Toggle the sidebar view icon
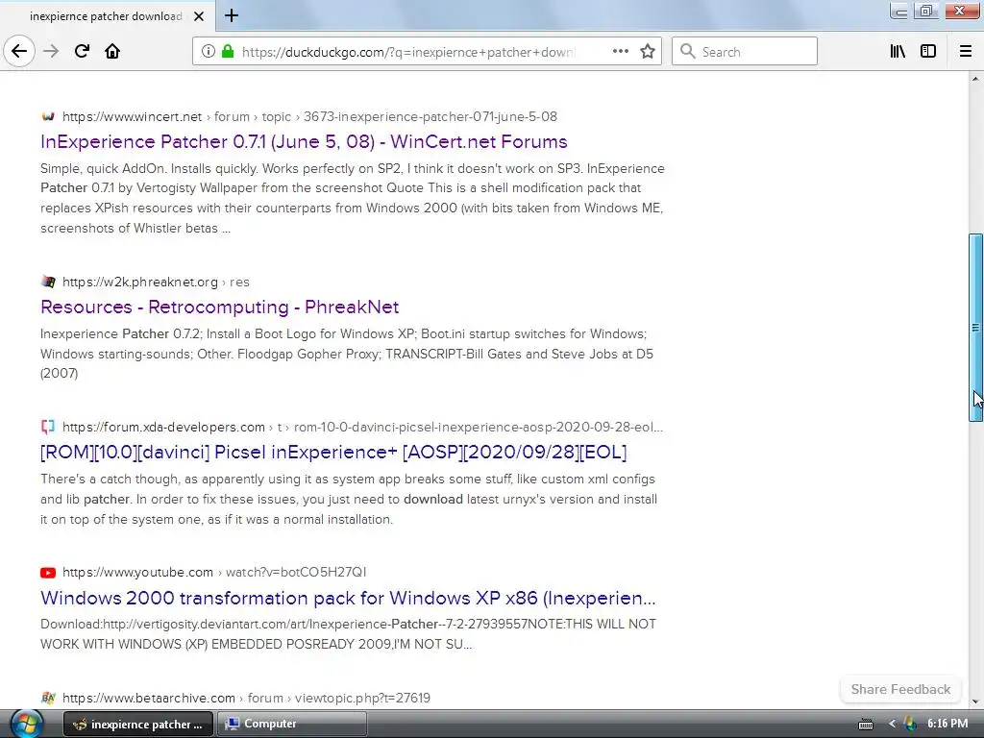984x738 pixels. click(x=928, y=52)
